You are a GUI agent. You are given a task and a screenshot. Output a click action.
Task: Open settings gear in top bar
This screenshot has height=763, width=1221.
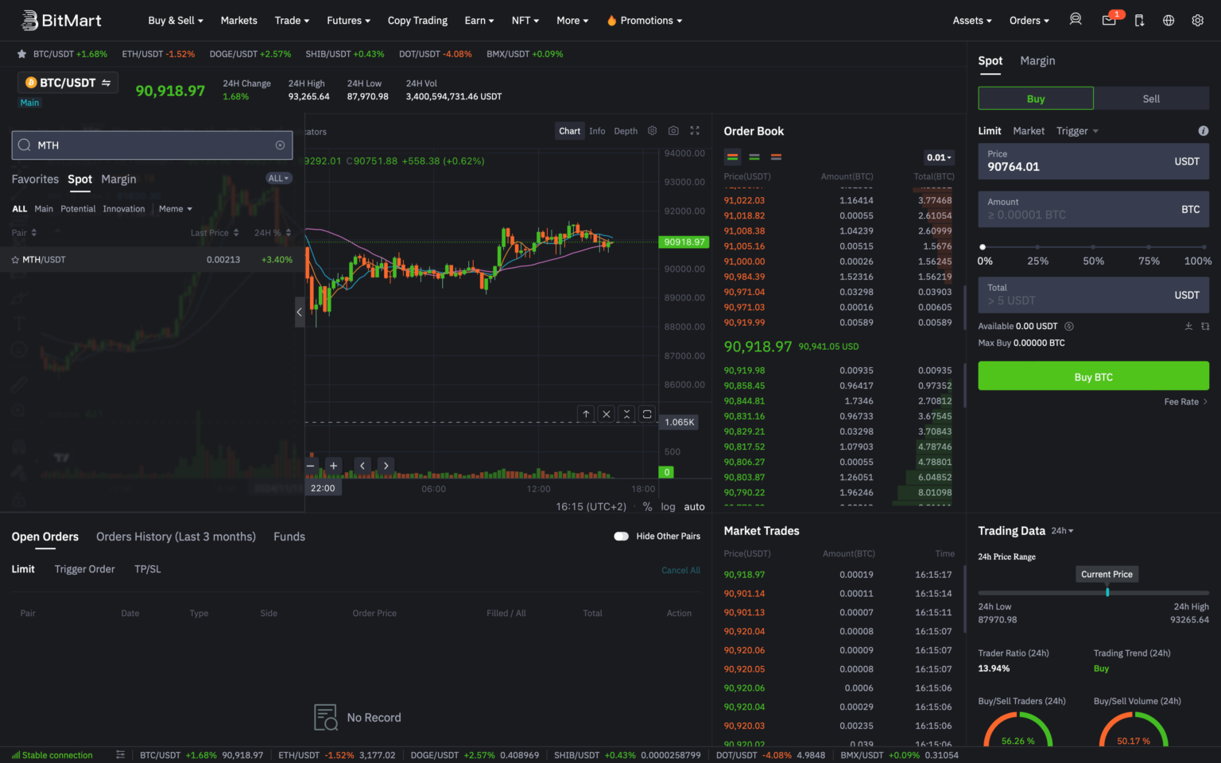click(1198, 20)
